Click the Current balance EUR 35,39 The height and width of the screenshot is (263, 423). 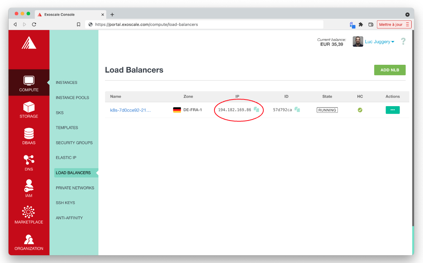tap(332, 42)
